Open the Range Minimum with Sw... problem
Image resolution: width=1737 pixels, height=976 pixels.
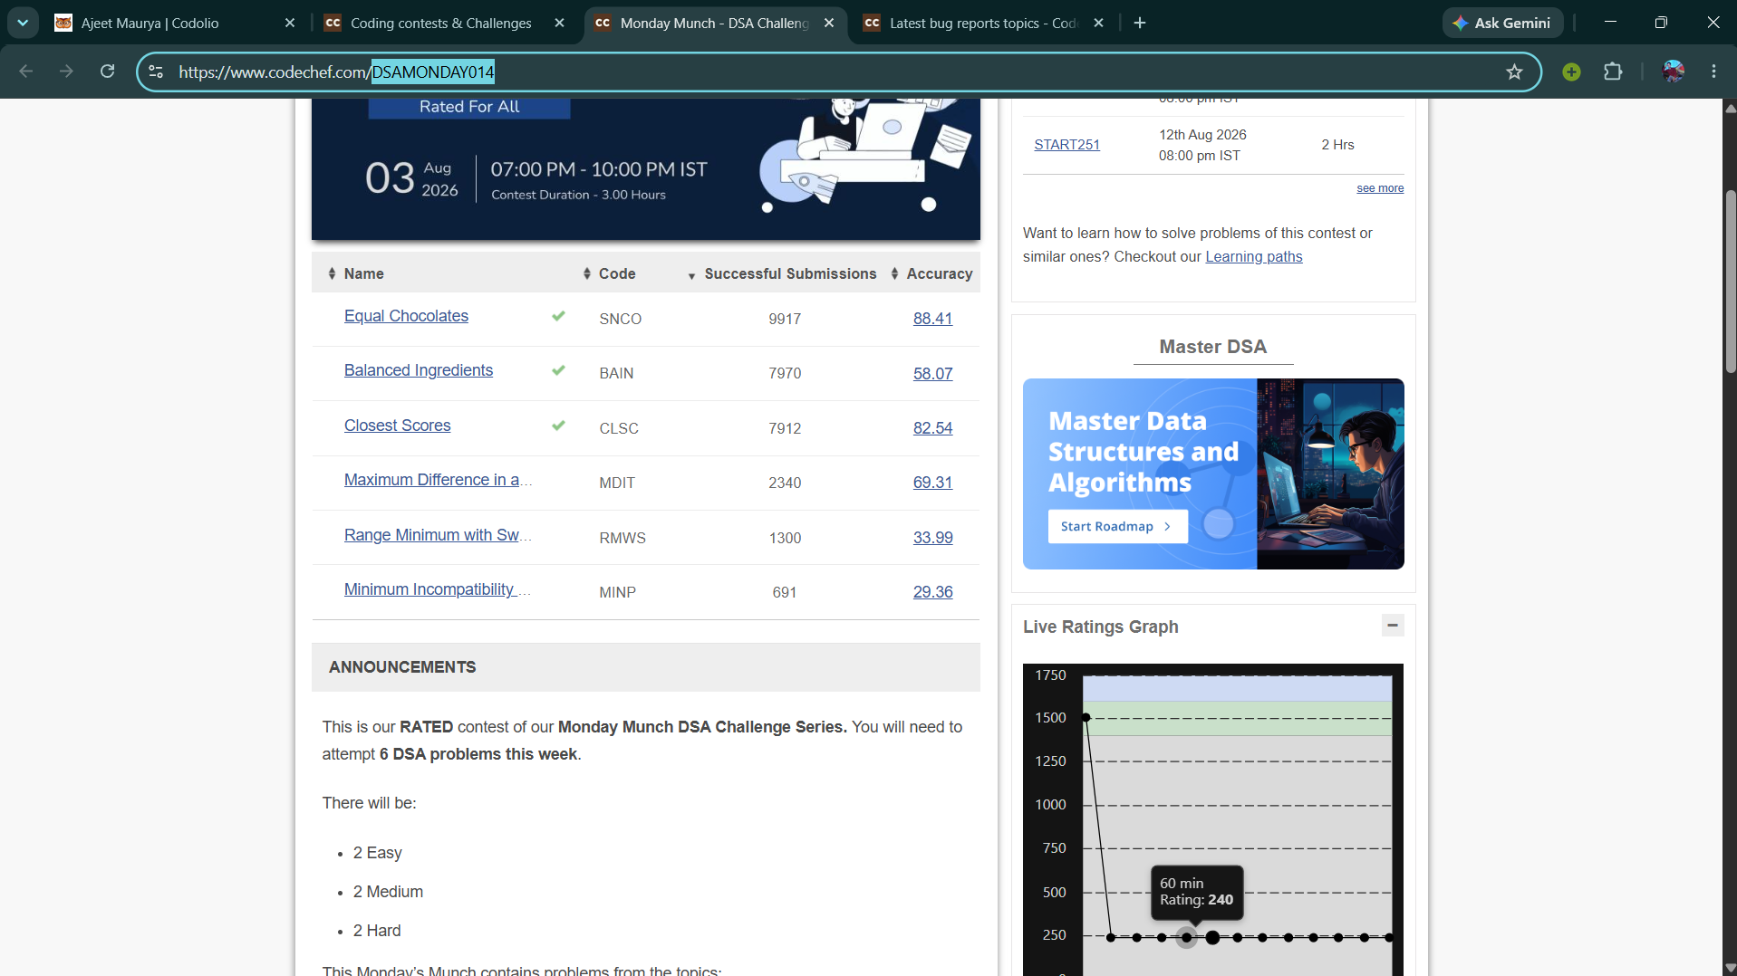pos(438,535)
